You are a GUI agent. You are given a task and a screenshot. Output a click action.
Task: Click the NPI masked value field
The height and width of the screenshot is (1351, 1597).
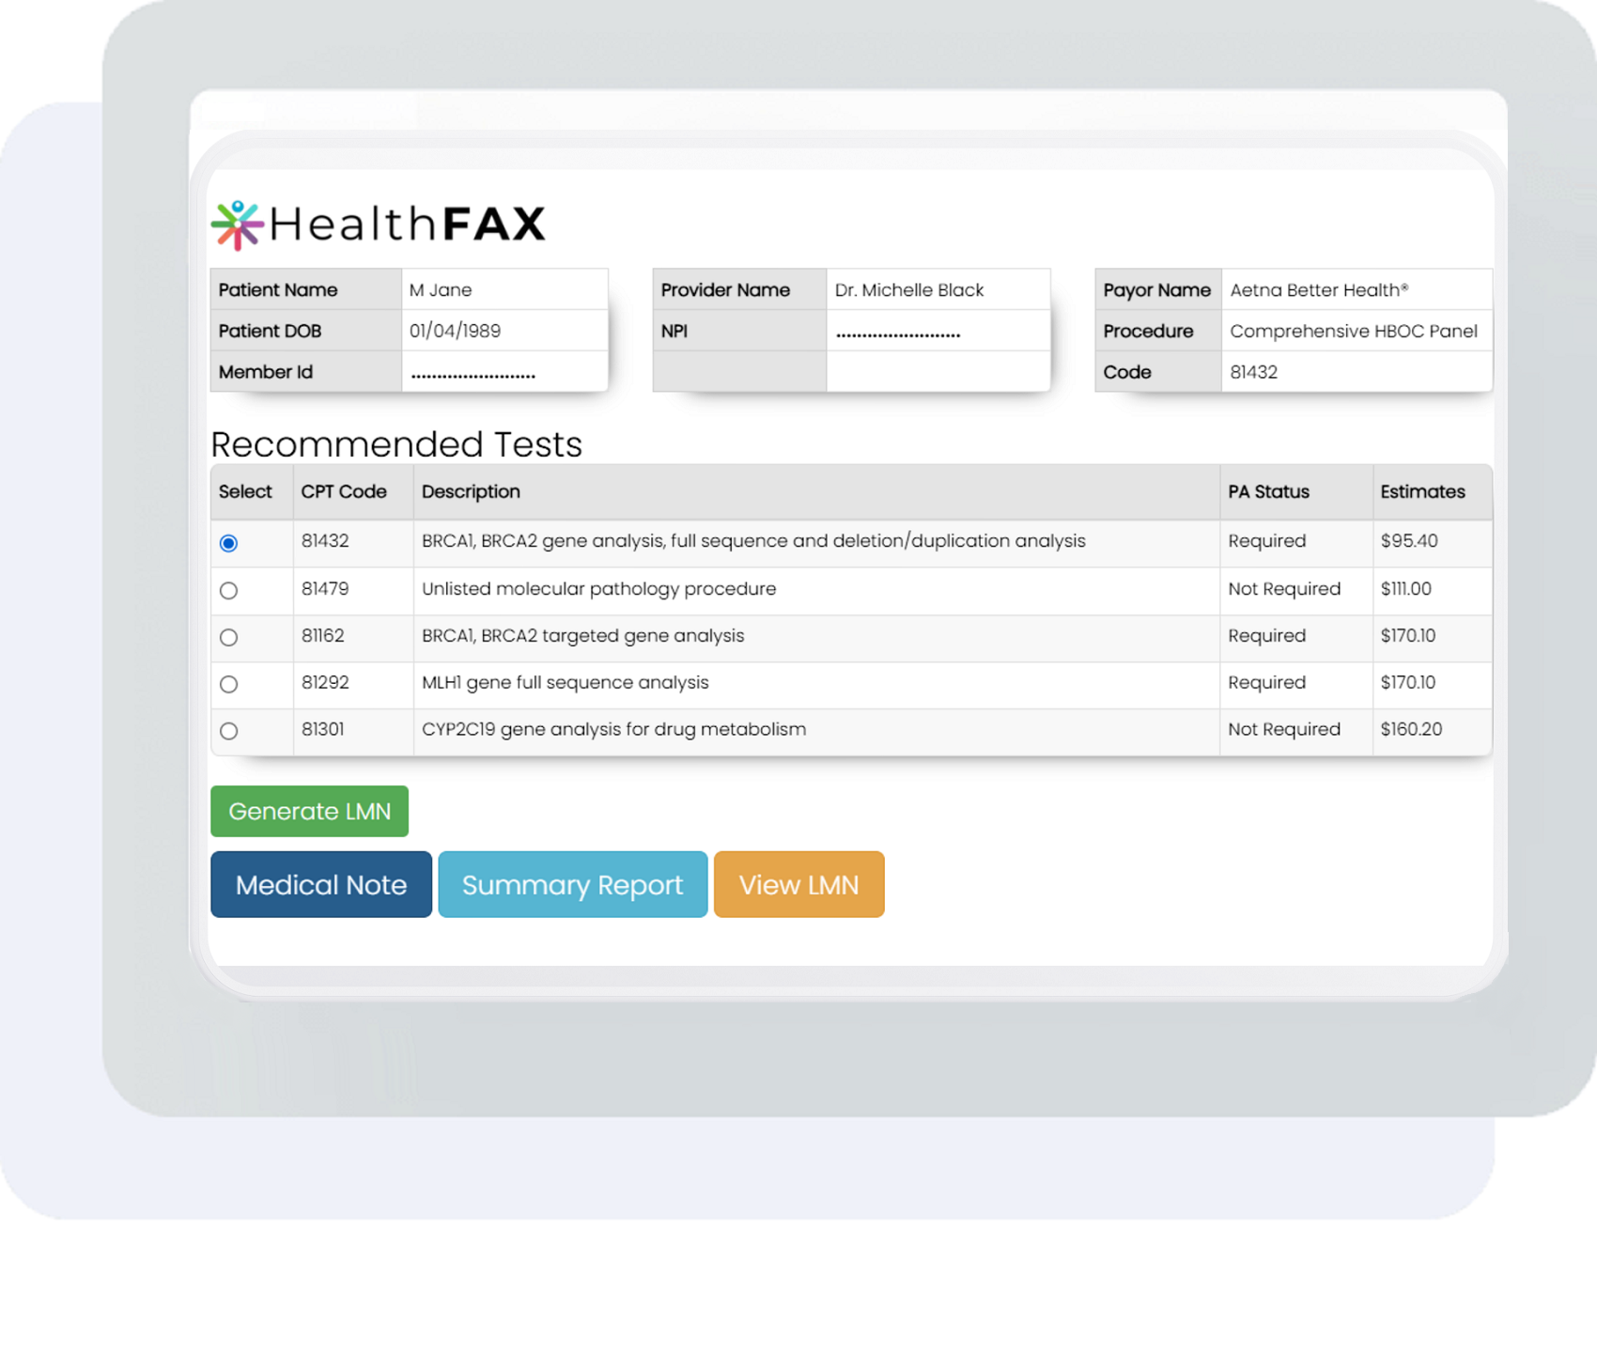(897, 332)
